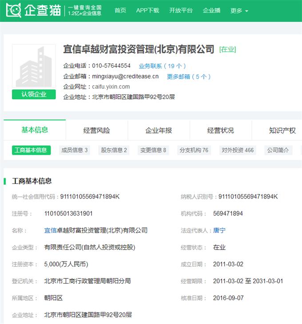302x324 pixels.
Task: Click the 企查猫 cat logo icon
Action: pos(13,10)
